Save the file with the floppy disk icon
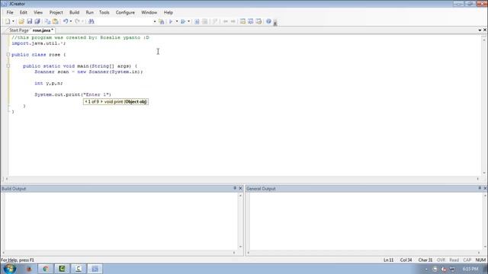This screenshot has height=274, width=488. 29,21
